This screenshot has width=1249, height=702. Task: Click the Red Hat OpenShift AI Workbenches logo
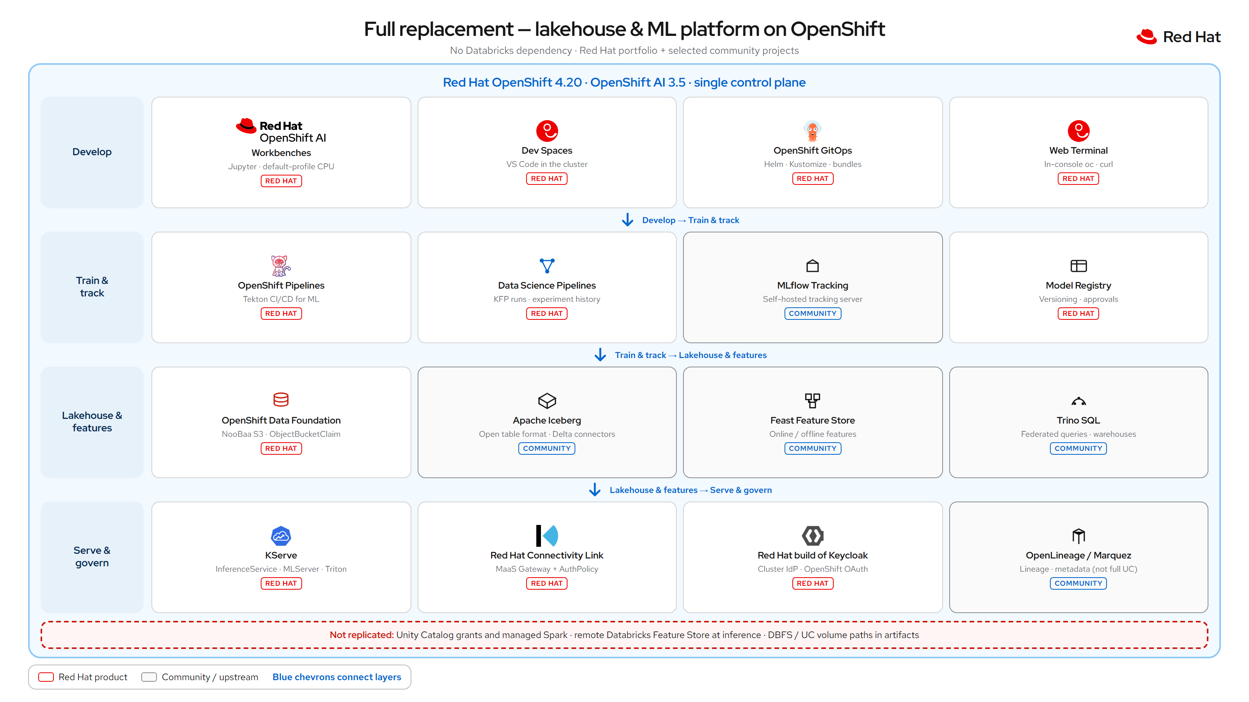pos(281,131)
